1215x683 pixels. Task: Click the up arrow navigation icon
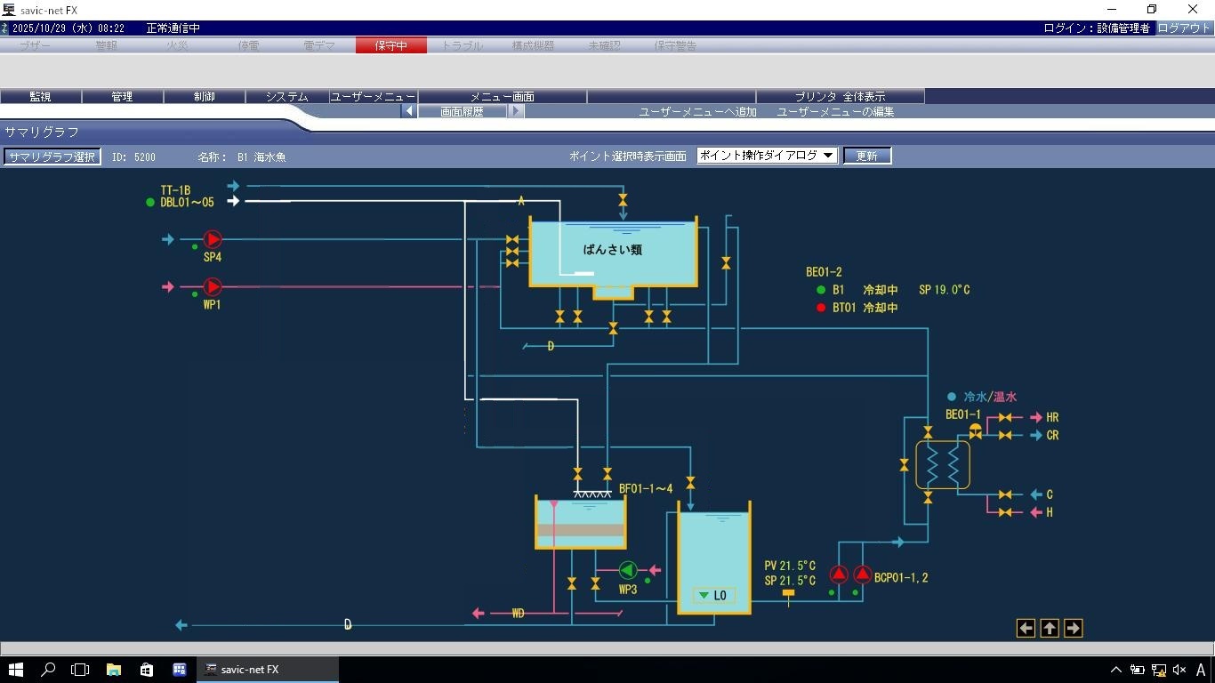1050,628
